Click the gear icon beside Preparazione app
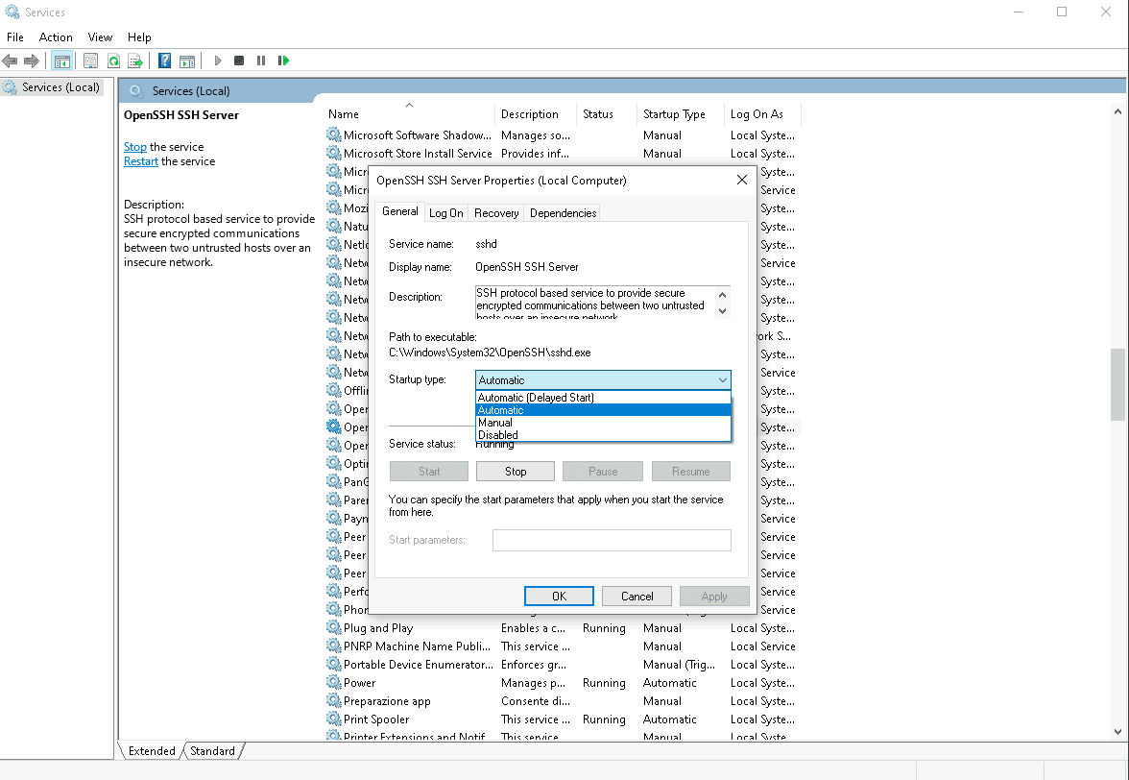Viewport: 1129px width, 780px height. (x=333, y=701)
